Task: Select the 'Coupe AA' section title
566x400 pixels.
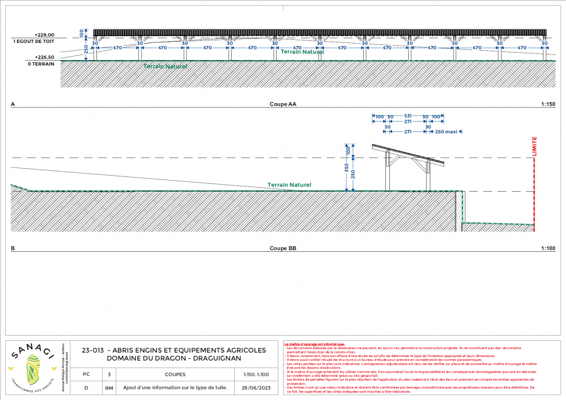Action: coord(283,104)
